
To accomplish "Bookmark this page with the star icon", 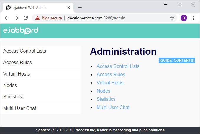I will pyautogui.click(x=172, y=18).
